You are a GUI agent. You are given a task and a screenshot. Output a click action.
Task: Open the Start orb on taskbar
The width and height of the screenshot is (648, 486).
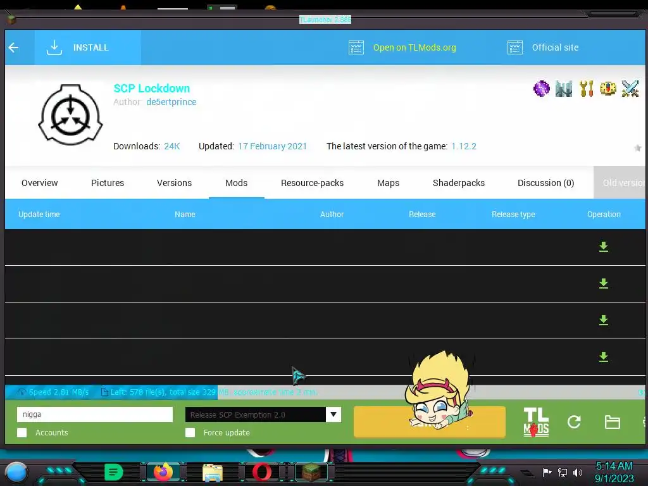coord(16,473)
